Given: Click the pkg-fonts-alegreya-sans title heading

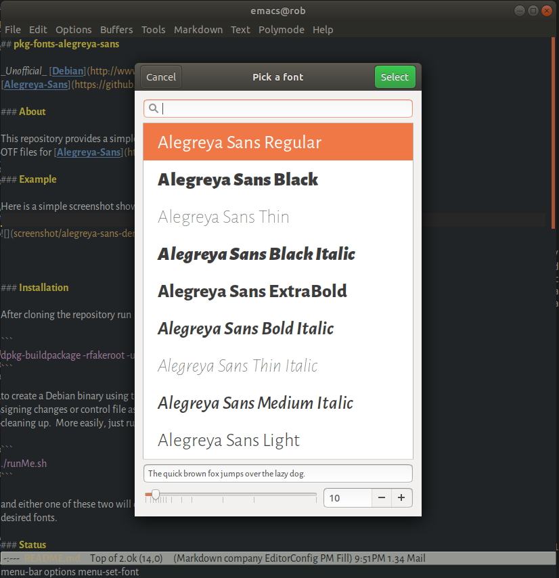Looking at the screenshot, I should (x=66, y=44).
